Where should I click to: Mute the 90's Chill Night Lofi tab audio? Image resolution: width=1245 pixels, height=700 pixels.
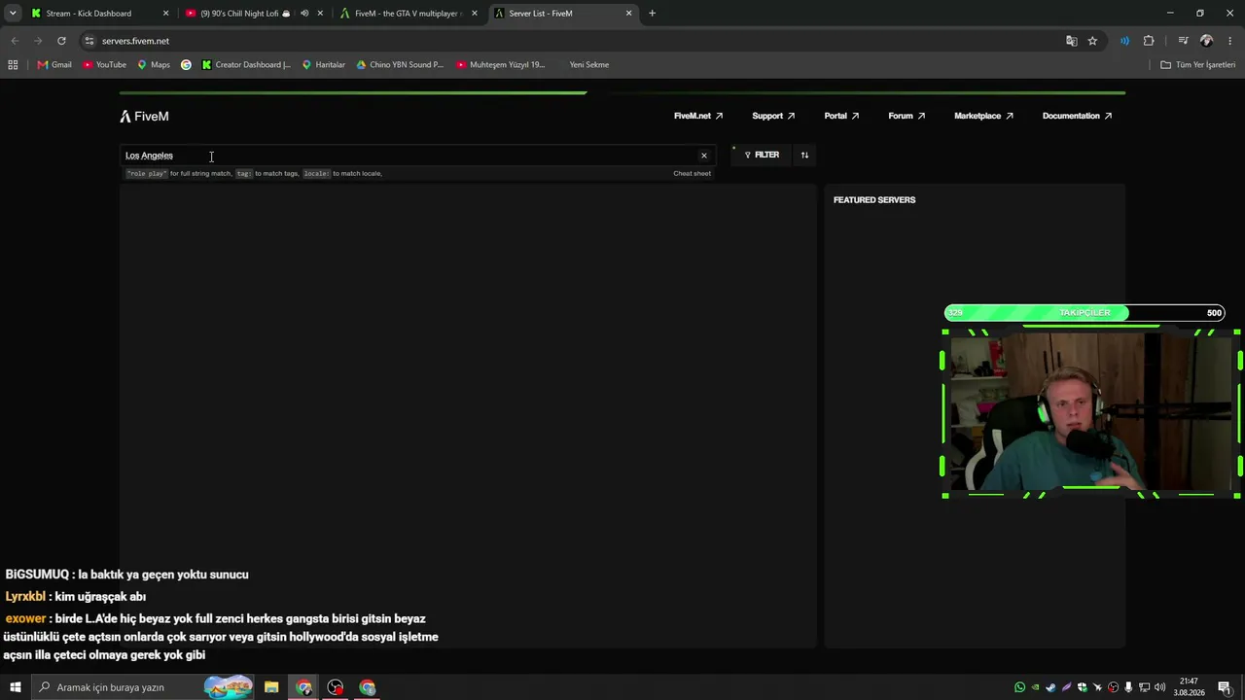pyautogui.click(x=304, y=14)
